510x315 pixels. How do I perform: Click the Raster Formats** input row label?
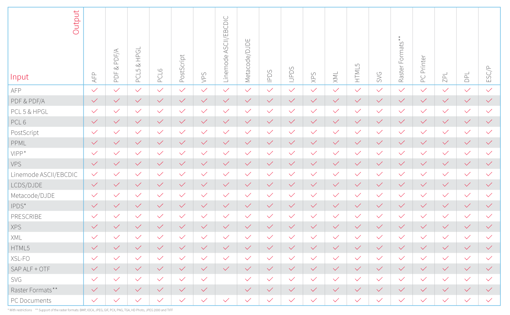pos(34,290)
